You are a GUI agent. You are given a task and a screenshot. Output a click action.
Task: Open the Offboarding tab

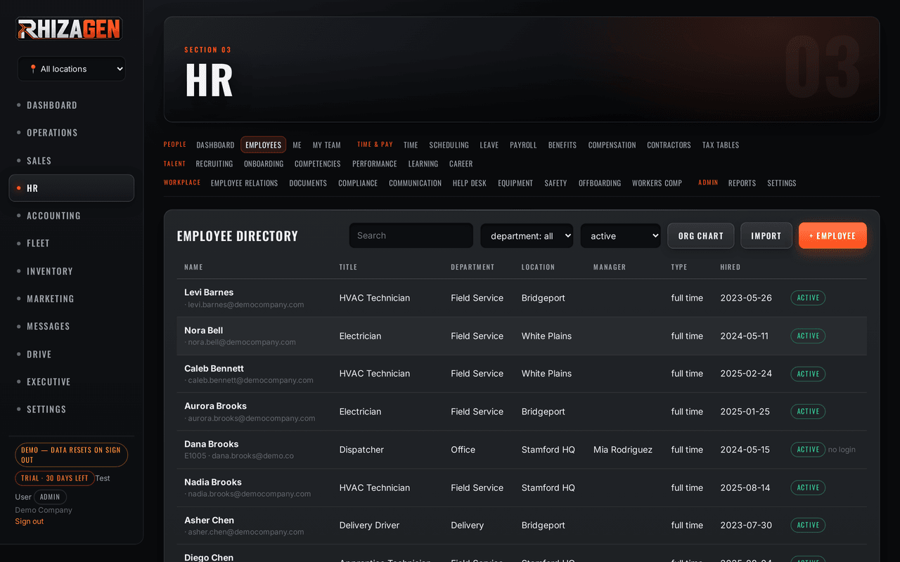pyautogui.click(x=600, y=183)
